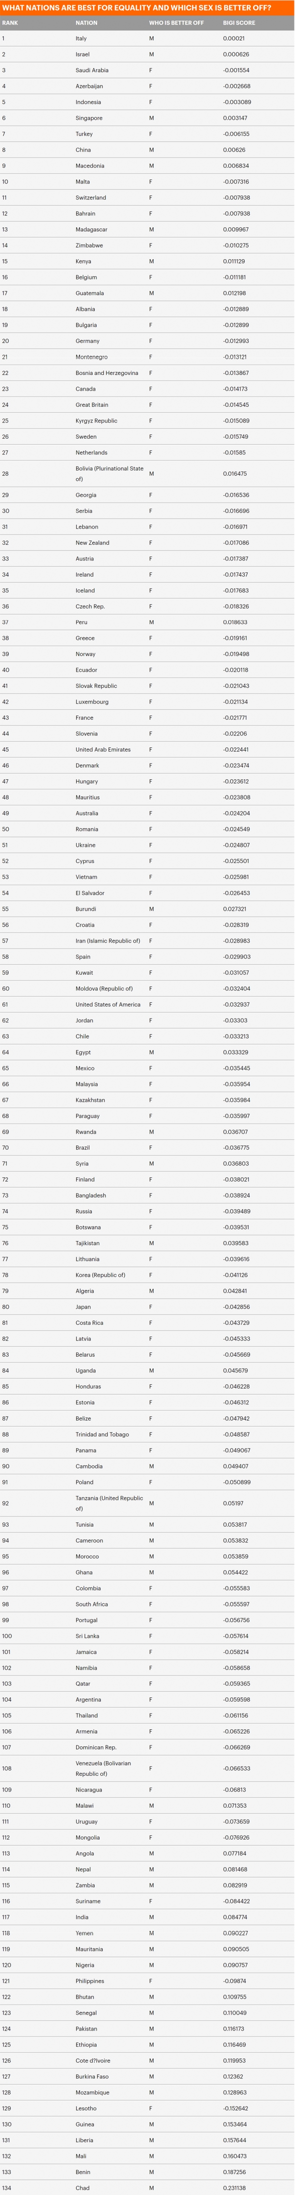Select the Trinidad and Tobago row name
This screenshot has width=295, height=2195.
pyautogui.click(x=102, y=1434)
